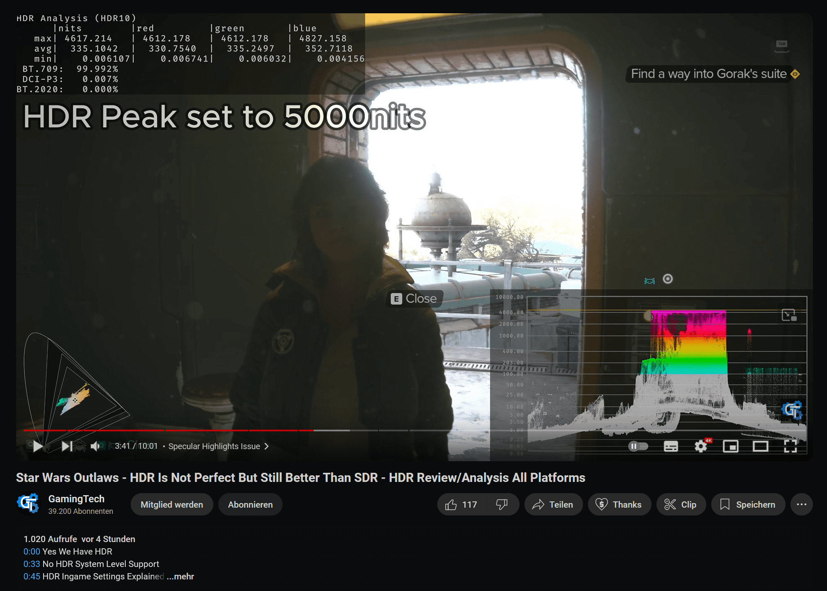Screen dimensions: 827x591
Task: Open the three-dot more actions menu
Action: 801,504
